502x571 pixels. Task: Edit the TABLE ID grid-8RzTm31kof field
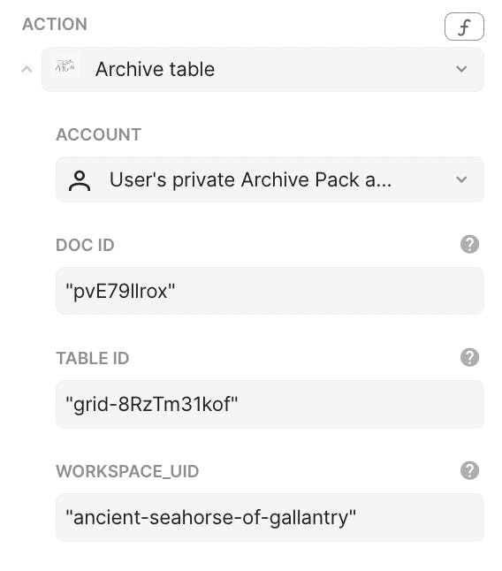(x=270, y=404)
